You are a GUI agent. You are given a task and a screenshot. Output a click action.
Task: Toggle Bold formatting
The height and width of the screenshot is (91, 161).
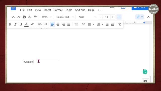[10, 24]
